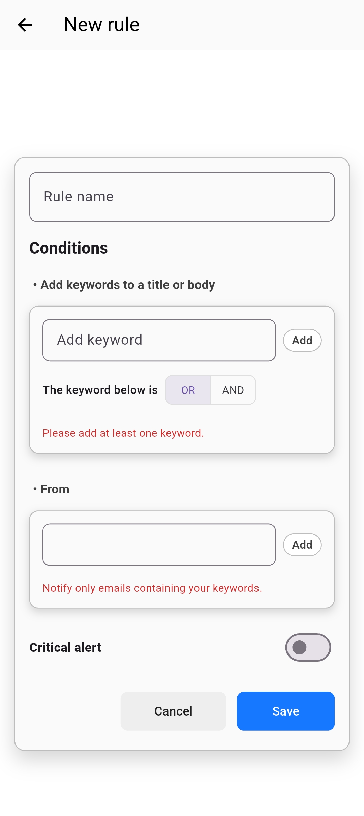
Task: Select the OR keyword condition
Action: point(188,390)
